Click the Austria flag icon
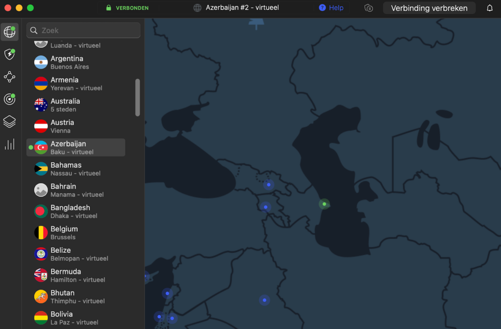Screen dimensions: 501x329 (x=41, y=126)
